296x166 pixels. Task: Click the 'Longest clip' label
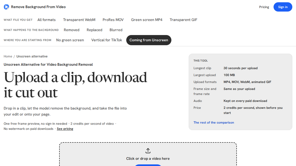tap(202, 68)
